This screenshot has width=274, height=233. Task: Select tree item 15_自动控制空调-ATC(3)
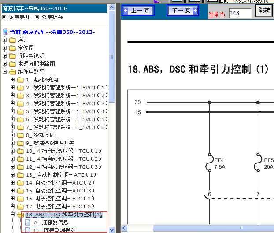tap(60, 191)
